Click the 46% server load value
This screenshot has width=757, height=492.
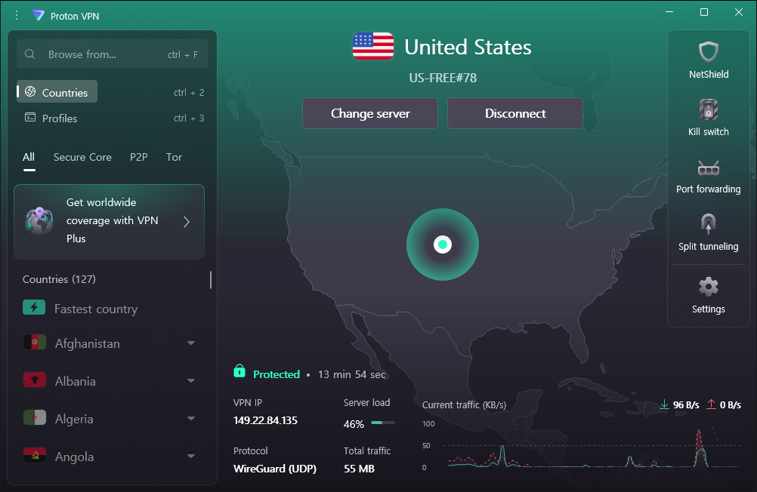(x=354, y=424)
